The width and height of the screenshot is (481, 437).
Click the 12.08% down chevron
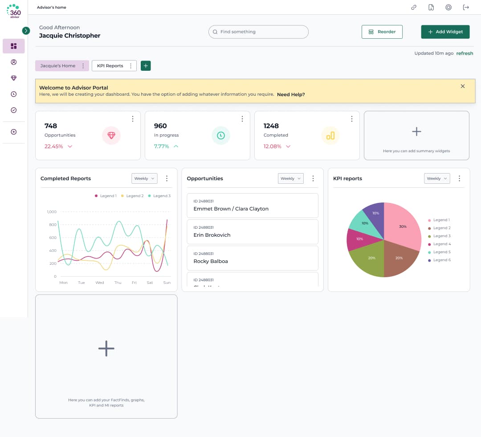click(288, 146)
